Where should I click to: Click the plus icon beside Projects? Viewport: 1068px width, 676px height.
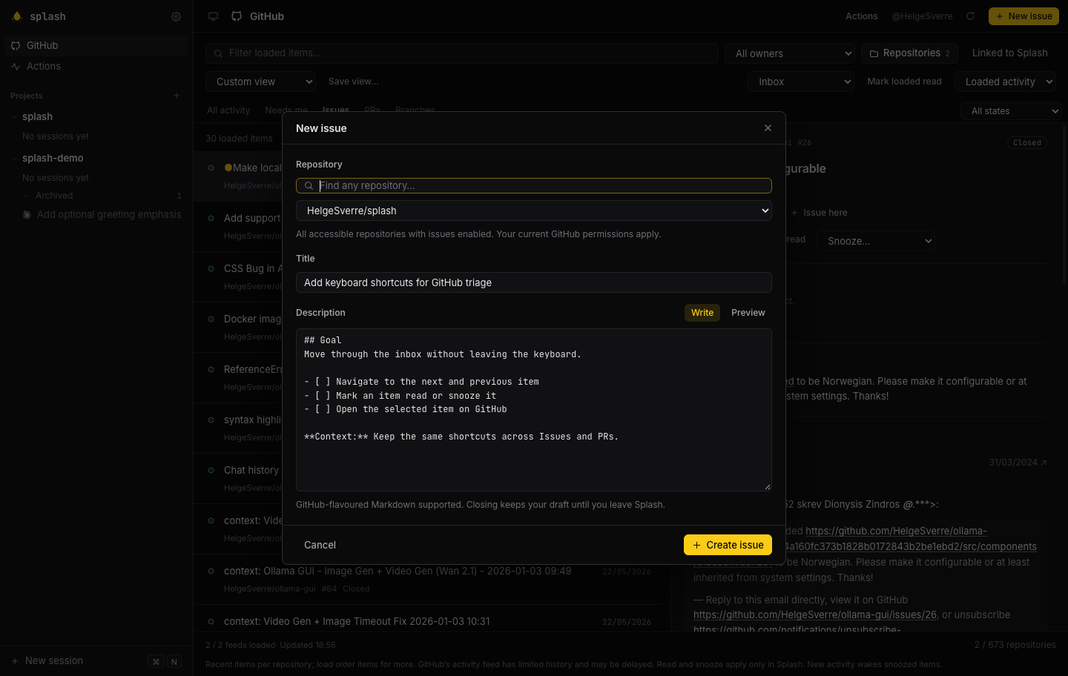point(177,96)
